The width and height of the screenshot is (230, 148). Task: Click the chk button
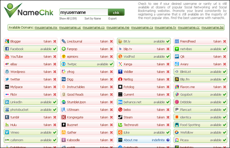116,12
